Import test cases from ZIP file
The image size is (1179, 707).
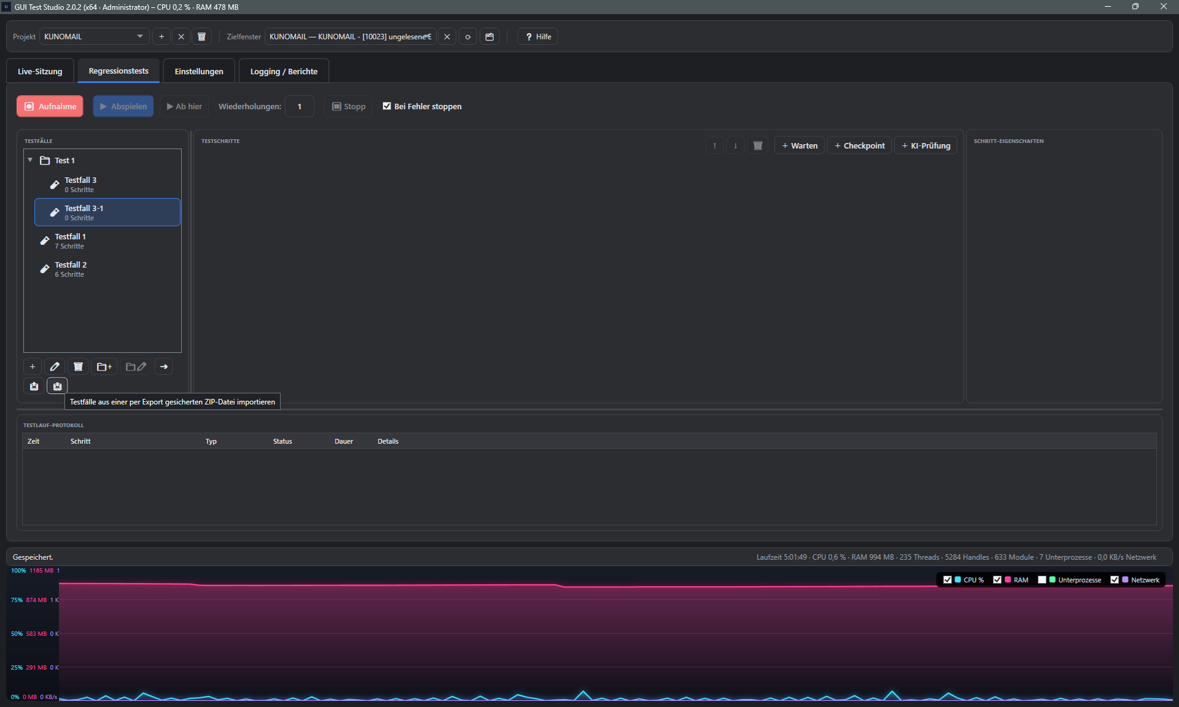(57, 386)
